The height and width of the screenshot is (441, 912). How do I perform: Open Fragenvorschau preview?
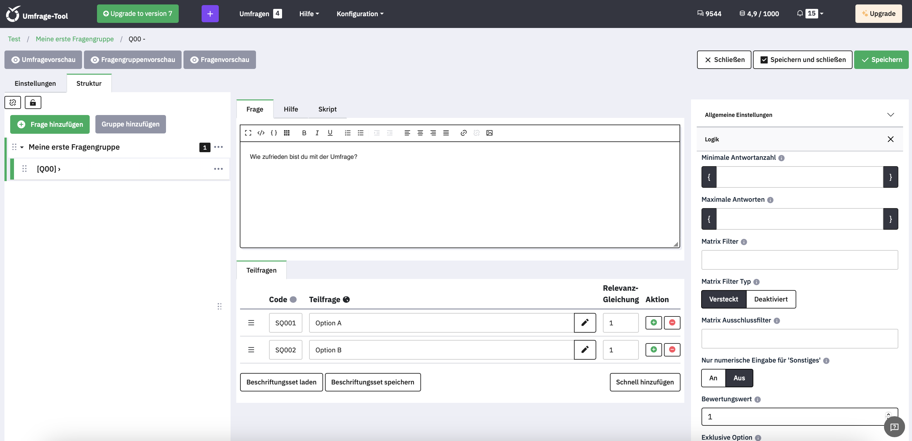point(219,60)
